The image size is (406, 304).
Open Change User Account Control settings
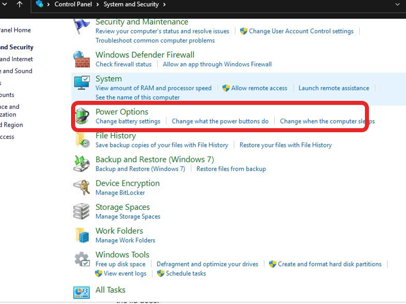(301, 31)
